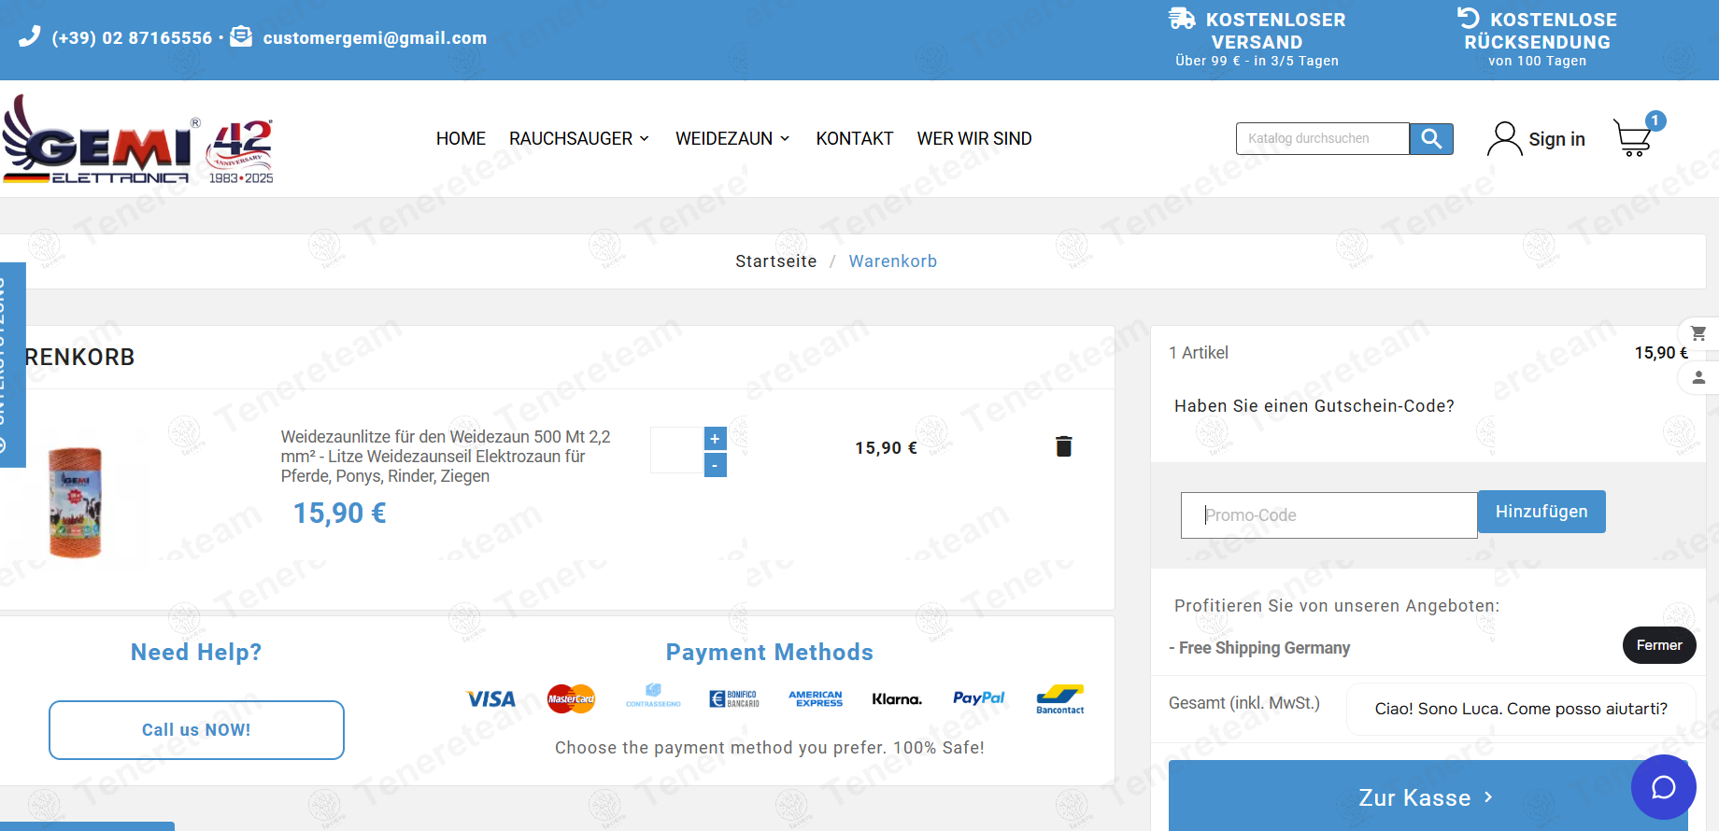Focus the Katalog durchsuchen search field
Image resolution: width=1719 pixels, height=831 pixels.
[1322, 139]
